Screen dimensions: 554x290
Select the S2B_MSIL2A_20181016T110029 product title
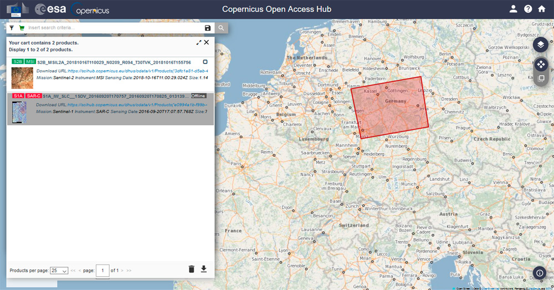114,62
